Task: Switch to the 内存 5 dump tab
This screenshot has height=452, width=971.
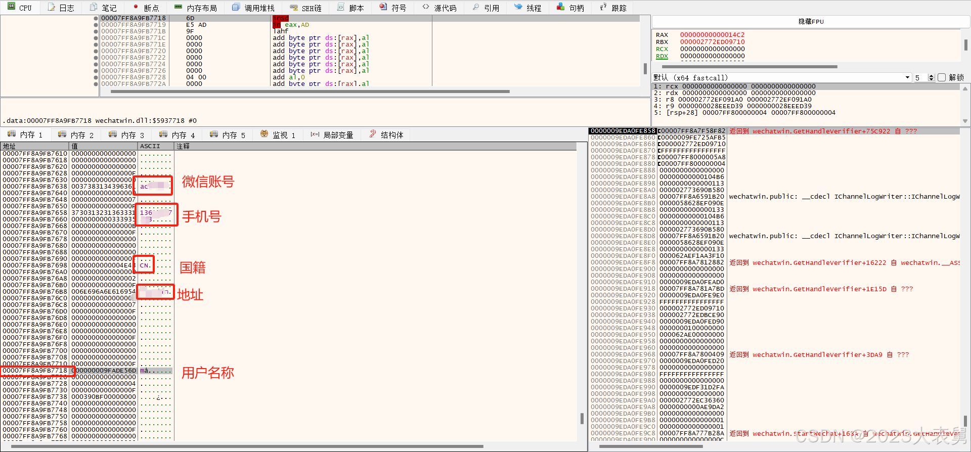Action: (228, 134)
